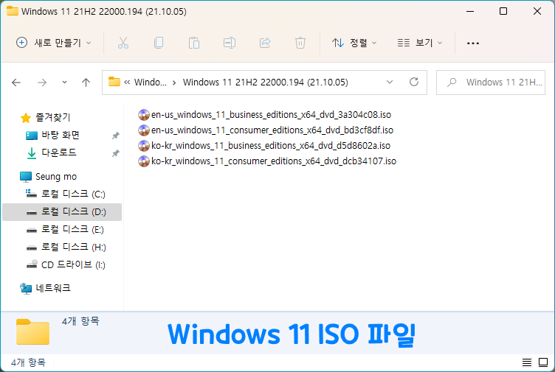Screen dimensions: 555x372
Task: Open the See more three-dots menu
Action: click(x=473, y=43)
